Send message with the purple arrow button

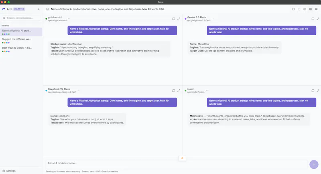point(314,164)
